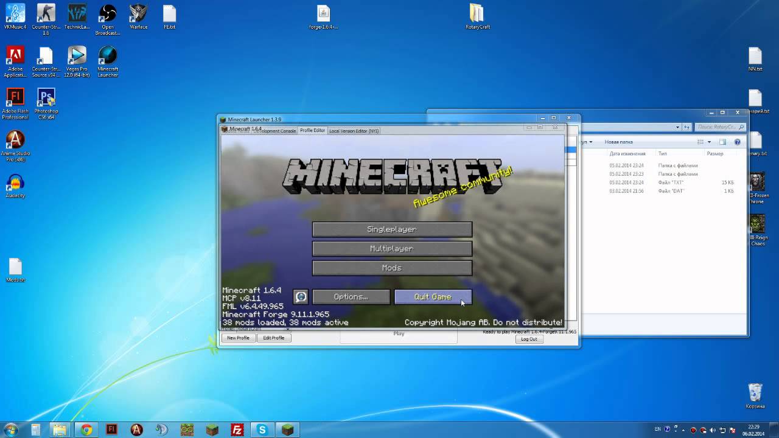Click the Файл "DAT" type cell
779x438 pixels.
point(671,191)
